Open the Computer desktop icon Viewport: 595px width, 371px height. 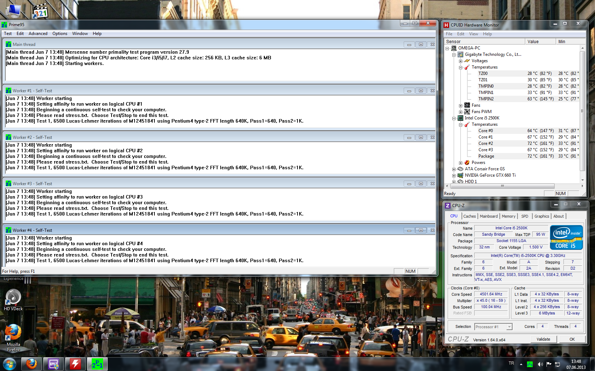tap(13, 11)
